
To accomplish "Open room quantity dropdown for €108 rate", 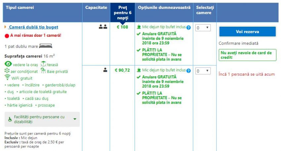I will click(x=203, y=28).
